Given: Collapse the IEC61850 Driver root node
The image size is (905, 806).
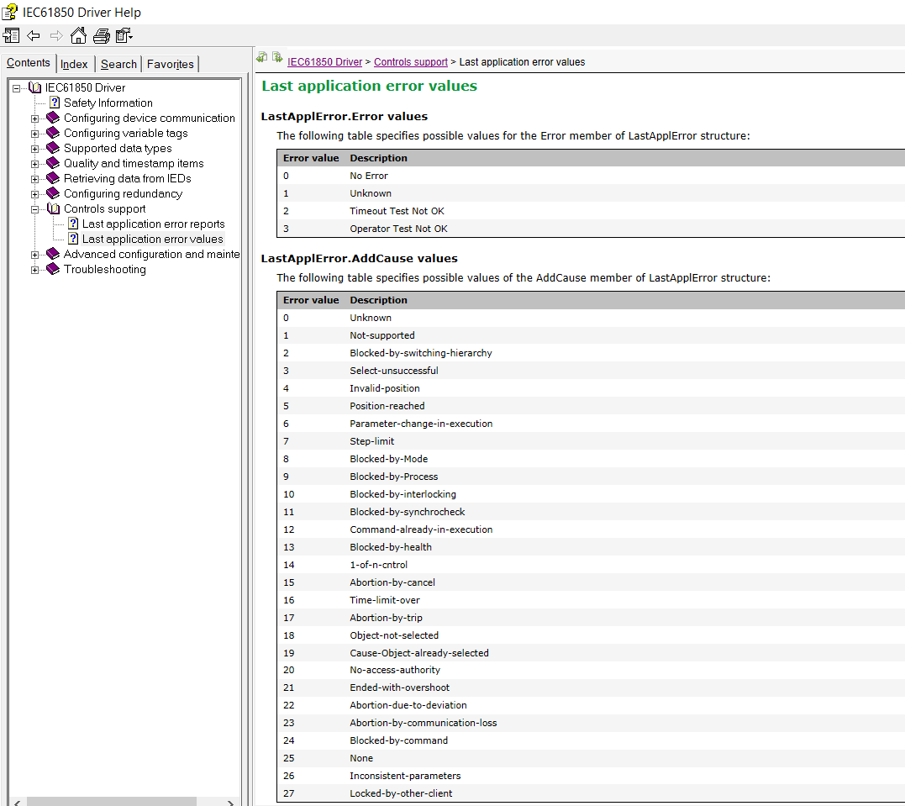Looking at the screenshot, I should coord(17,88).
